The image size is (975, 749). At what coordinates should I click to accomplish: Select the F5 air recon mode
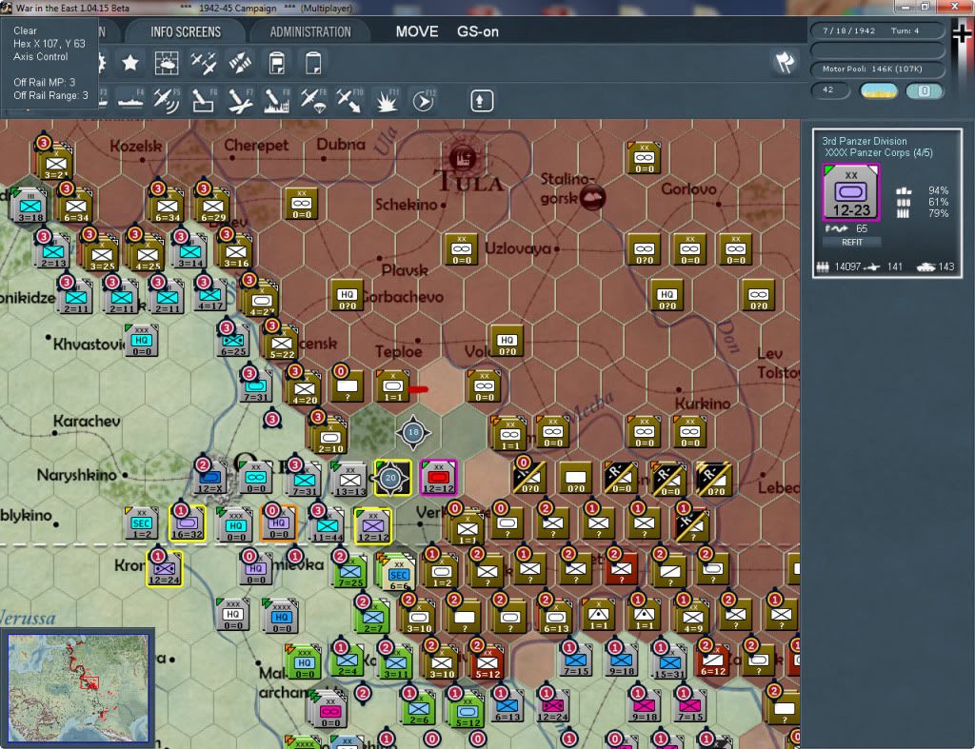[x=167, y=101]
